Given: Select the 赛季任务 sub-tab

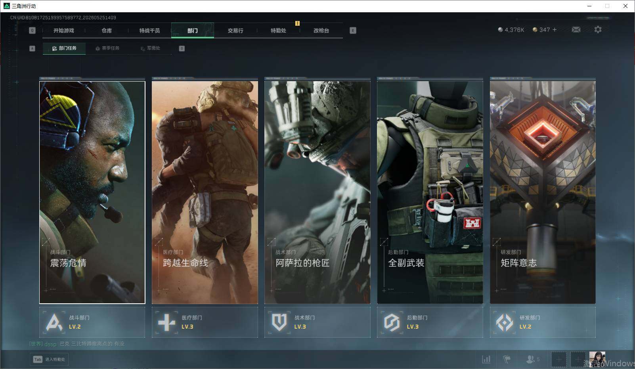Looking at the screenshot, I should pos(107,48).
